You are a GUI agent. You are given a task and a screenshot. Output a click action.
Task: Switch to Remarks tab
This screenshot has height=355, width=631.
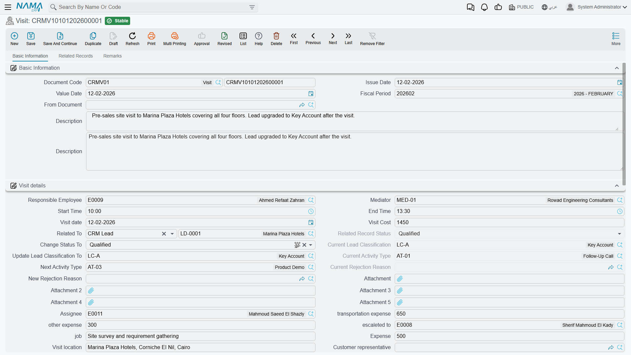(112, 56)
